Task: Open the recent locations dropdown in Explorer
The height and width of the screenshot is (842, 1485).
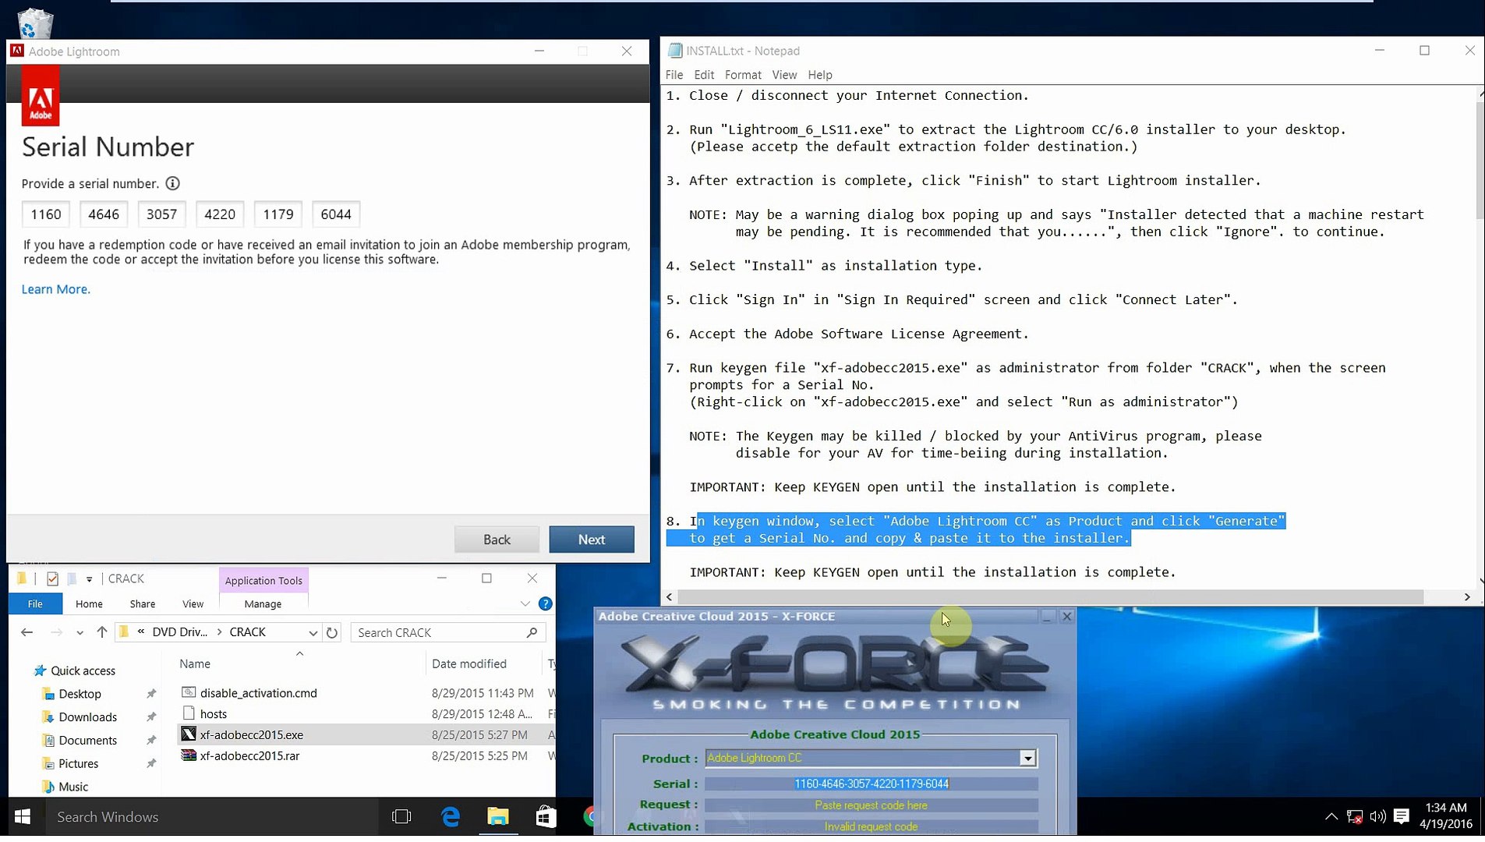Action: click(80, 632)
